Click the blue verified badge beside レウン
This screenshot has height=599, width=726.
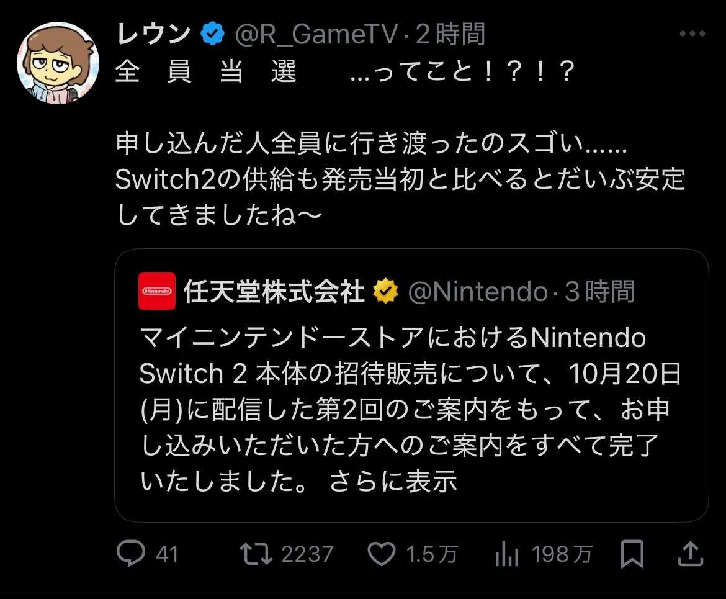(x=212, y=35)
